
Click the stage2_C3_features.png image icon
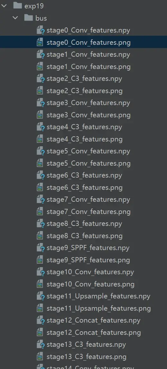40,91
